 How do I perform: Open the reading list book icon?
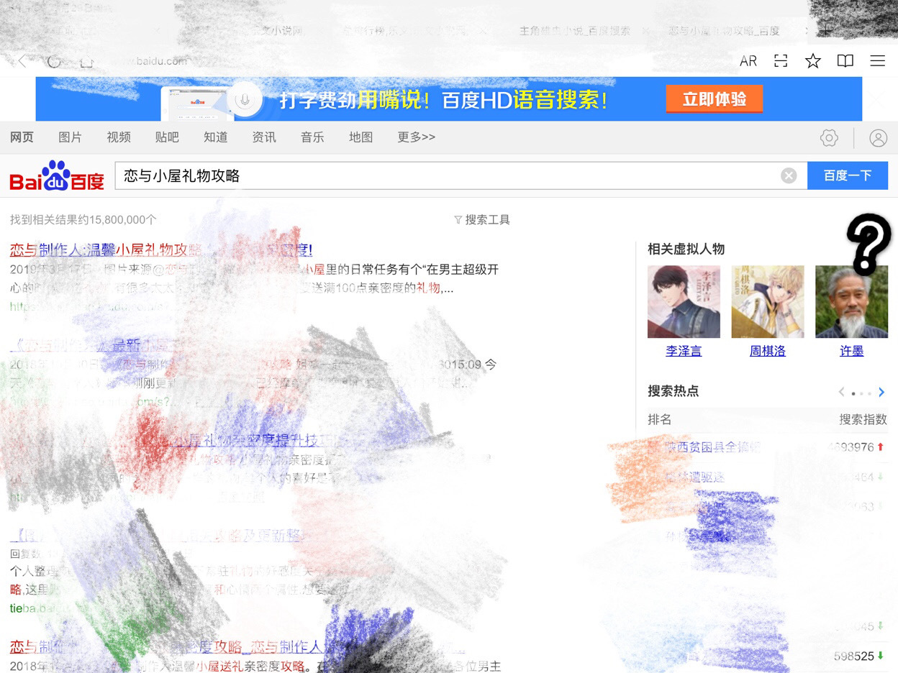click(845, 61)
